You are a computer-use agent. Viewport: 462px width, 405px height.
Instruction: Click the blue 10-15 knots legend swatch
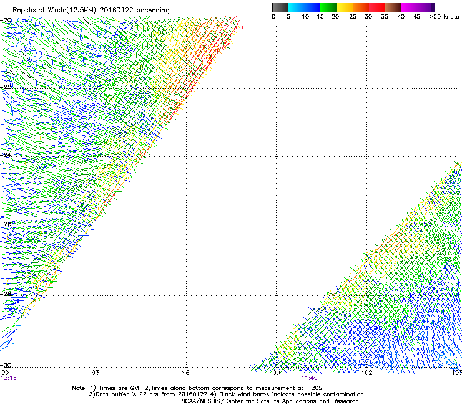click(x=312, y=7)
